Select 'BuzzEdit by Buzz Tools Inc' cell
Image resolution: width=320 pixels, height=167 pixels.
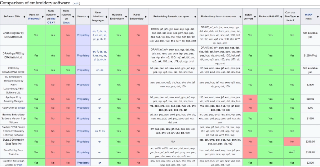[x=13, y=152]
